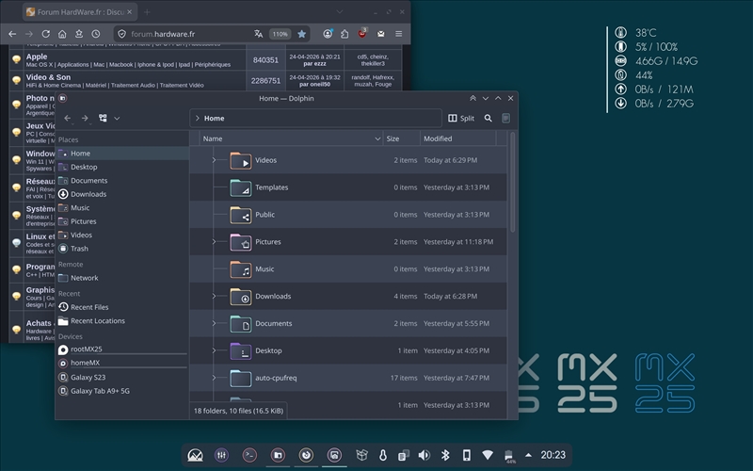This screenshot has width=753, height=471.
Task: Open Pictures in Places panel
Action: (122, 221)
